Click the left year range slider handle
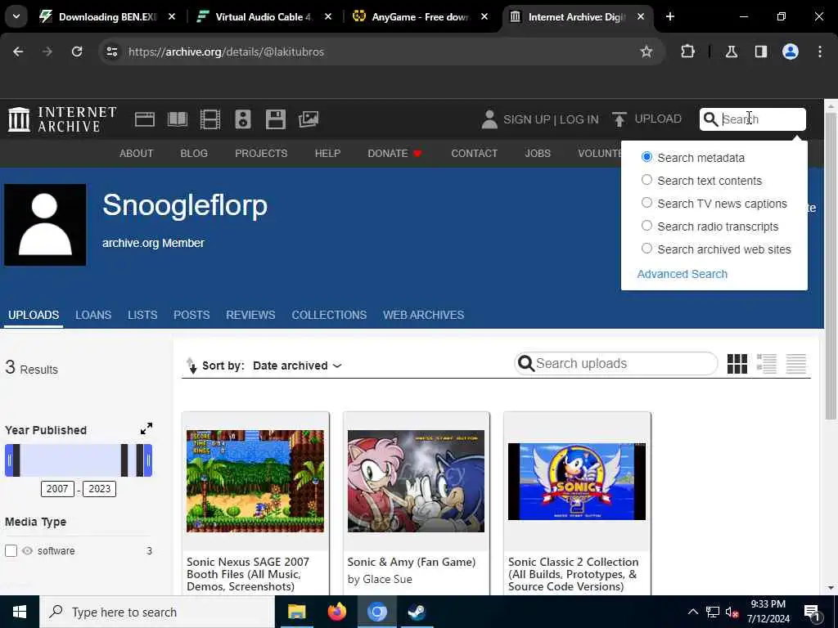The width and height of the screenshot is (838, 628). pyautogui.click(x=9, y=460)
